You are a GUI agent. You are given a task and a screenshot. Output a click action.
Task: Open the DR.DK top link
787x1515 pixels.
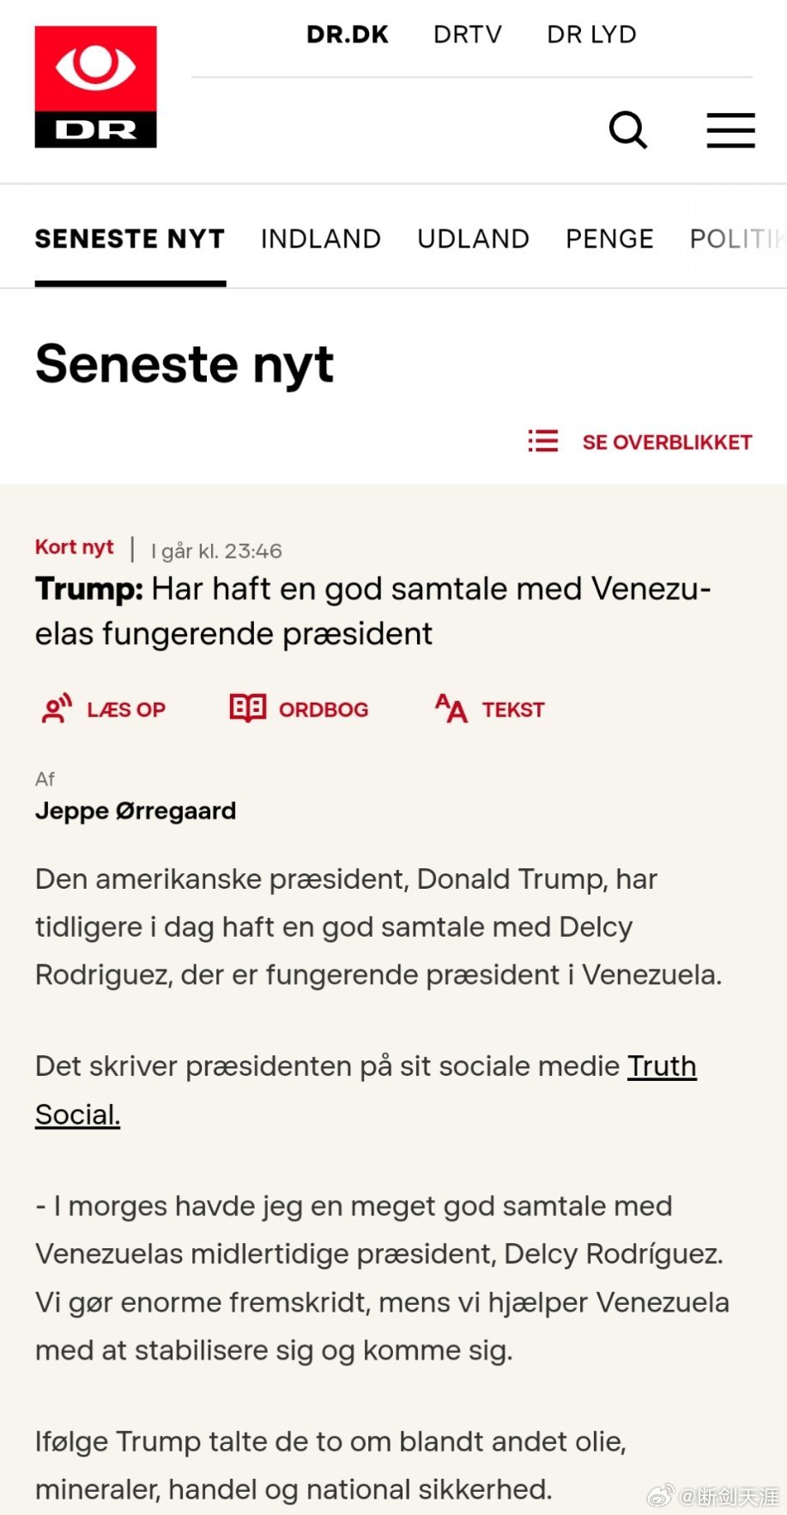(348, 34)
